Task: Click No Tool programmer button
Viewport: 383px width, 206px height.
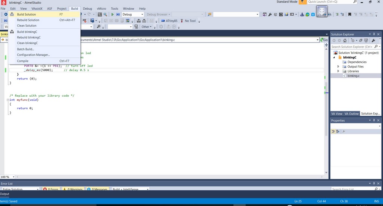Action: click(x=188, y=21)
